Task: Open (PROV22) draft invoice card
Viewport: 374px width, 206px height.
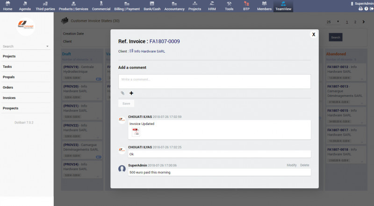Action: click(82, 131)
